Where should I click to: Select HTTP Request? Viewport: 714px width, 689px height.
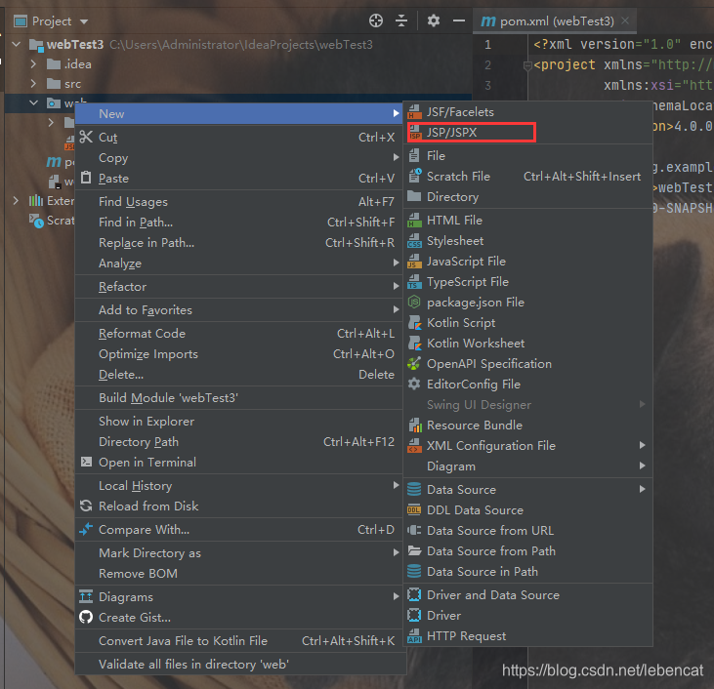tap(527, 635)
